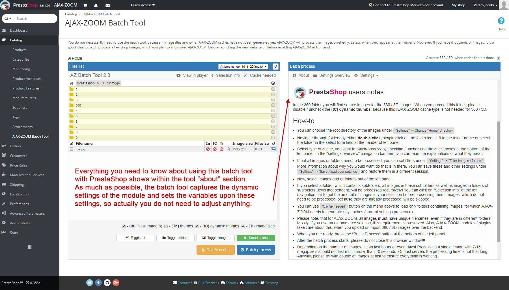Open the envelope messages icon in header
This screenshot has width=509, height=290.
point(107,5)
